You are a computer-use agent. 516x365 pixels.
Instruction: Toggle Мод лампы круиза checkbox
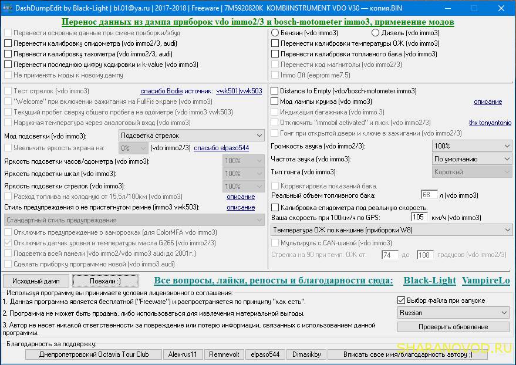(x=275, y=102)
